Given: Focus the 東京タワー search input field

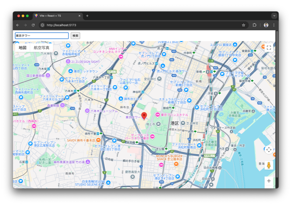Looking at the screenshot, I should pos(42,36).
